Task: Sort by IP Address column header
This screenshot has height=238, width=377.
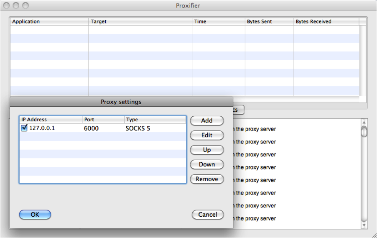Action: tap(51, 120)
